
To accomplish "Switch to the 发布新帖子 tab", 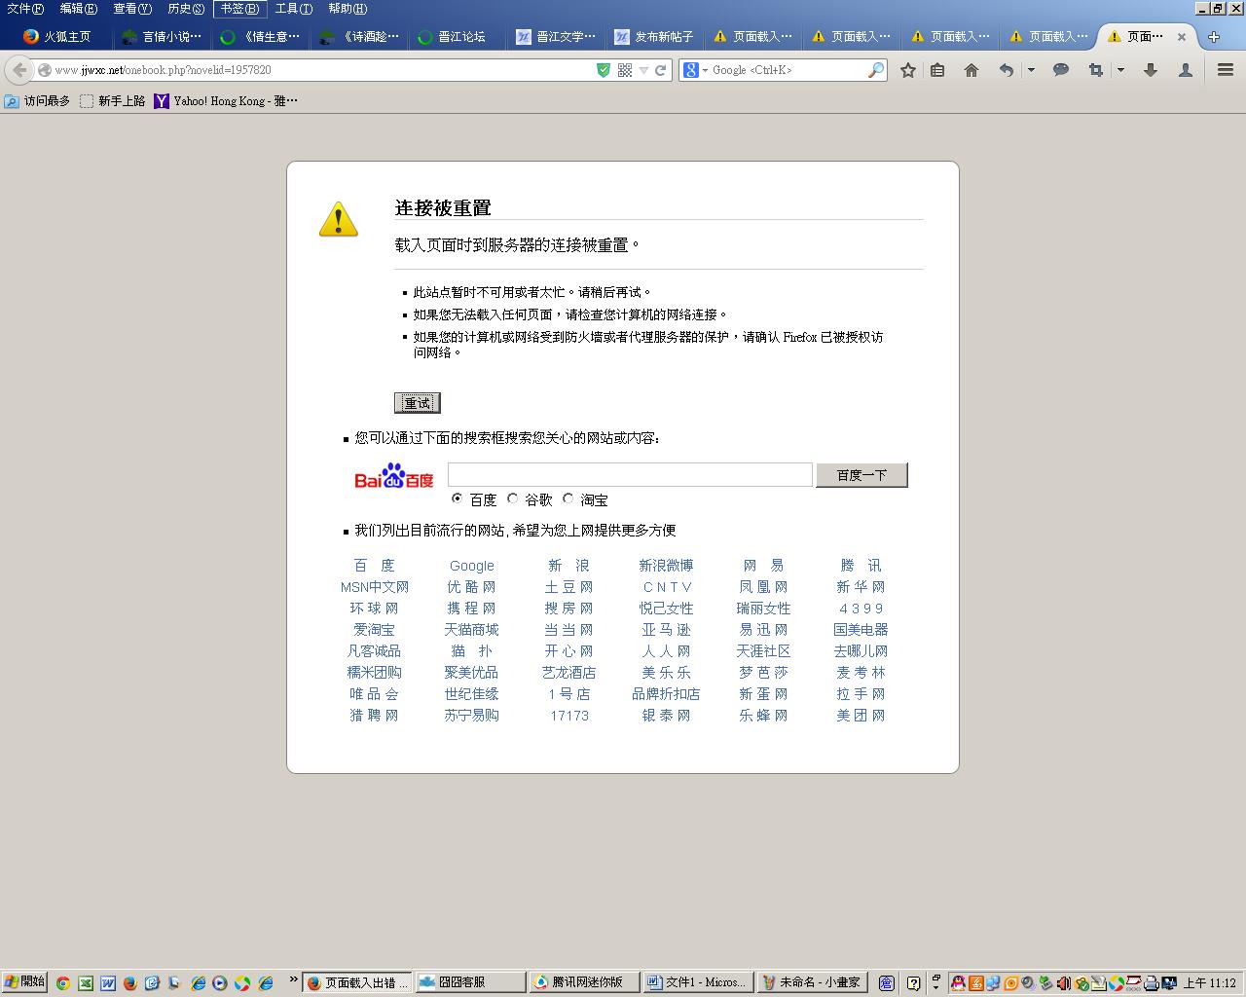I will (x=654, y=37).
